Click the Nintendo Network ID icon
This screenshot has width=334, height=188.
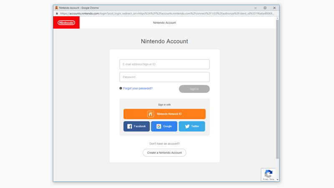pyautogui.click(x=150, y=114)
